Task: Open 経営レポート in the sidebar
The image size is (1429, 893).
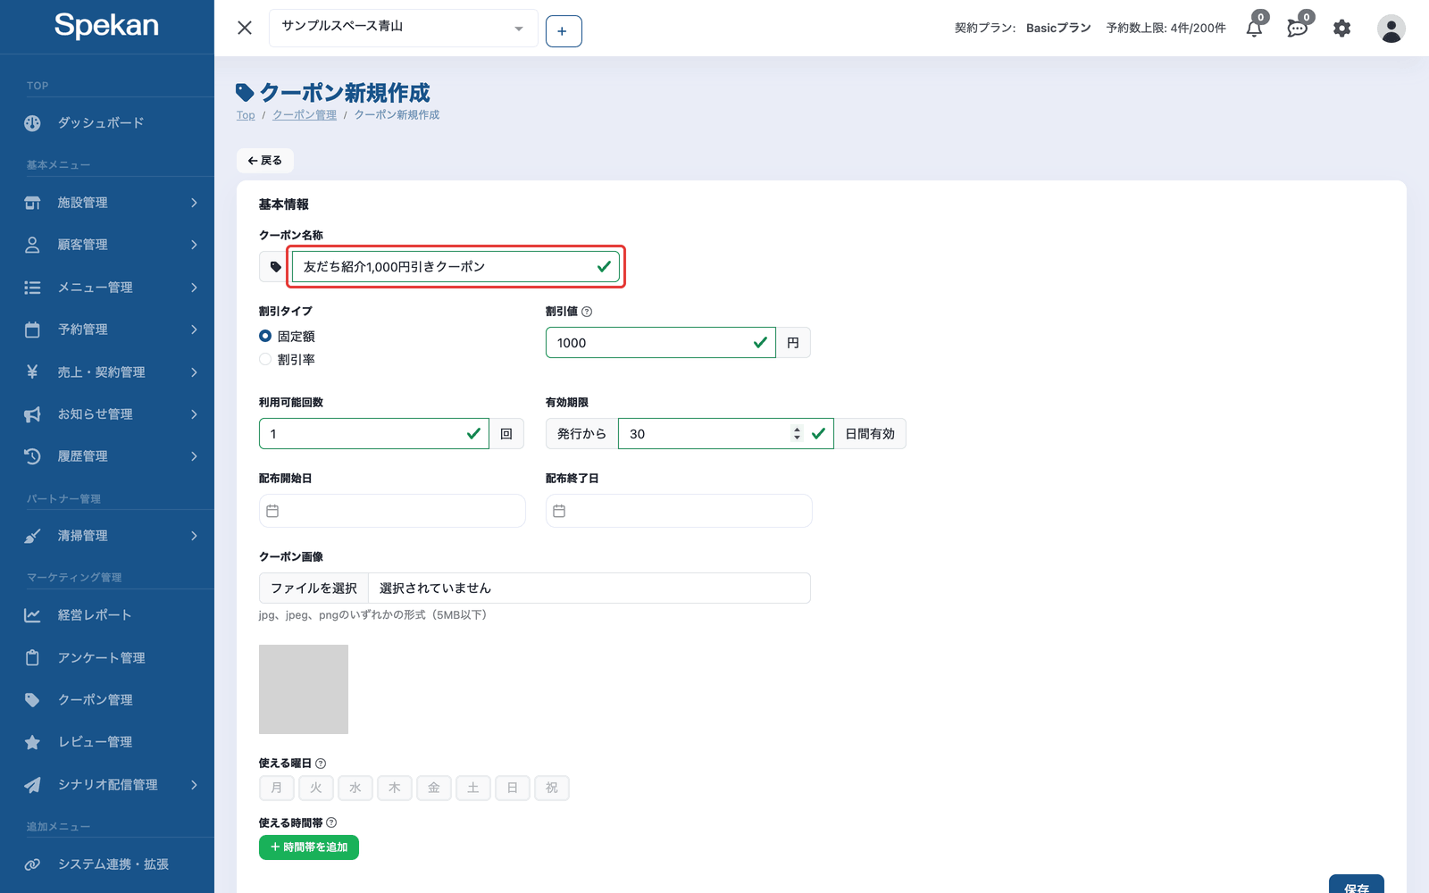Action: [107, 614]
